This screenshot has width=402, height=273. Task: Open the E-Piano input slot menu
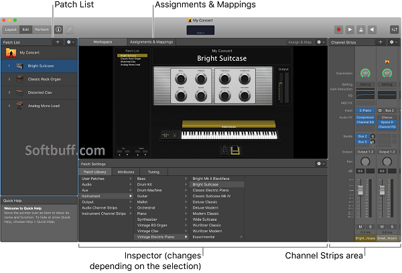click(x=365, y=110)
